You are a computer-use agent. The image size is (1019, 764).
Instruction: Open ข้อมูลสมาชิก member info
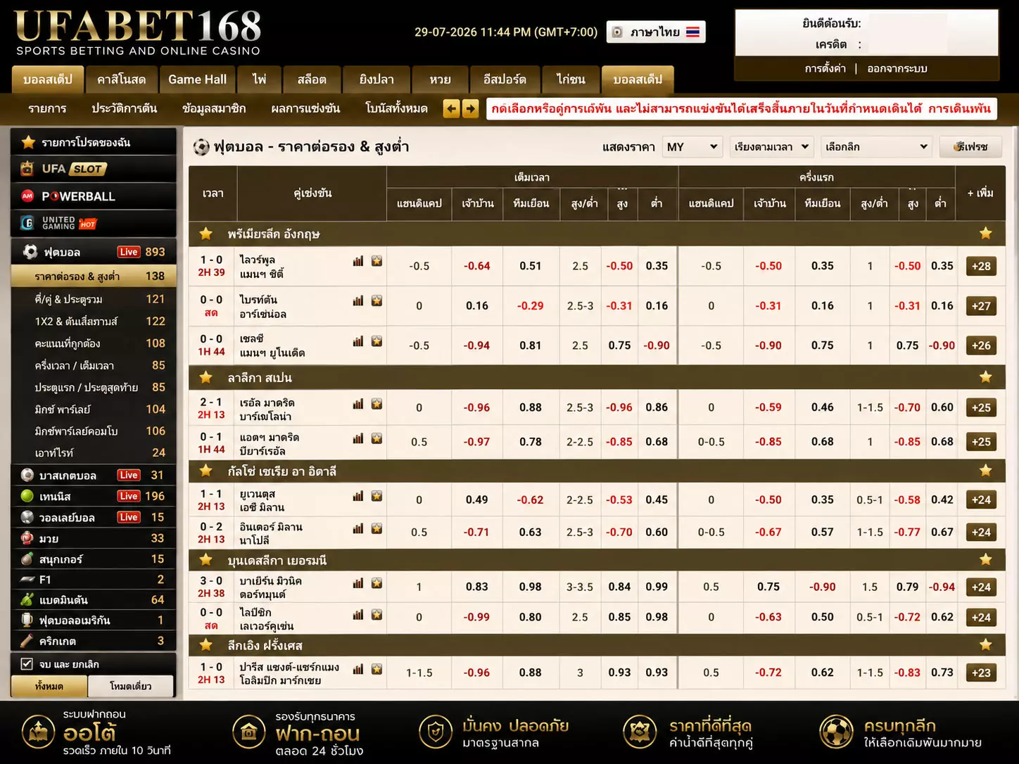tap(214, 108)
